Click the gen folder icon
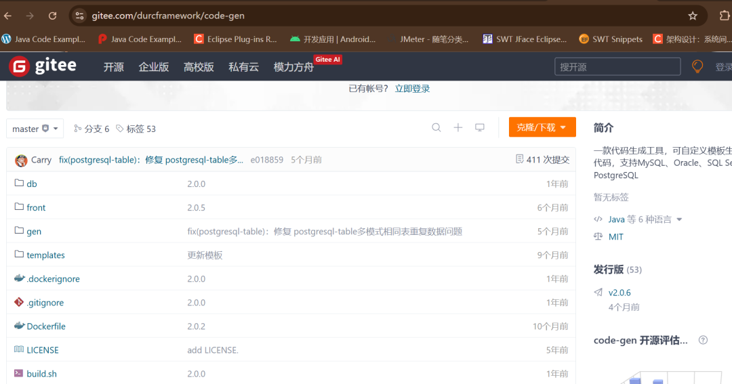 (x=19, y=230)
